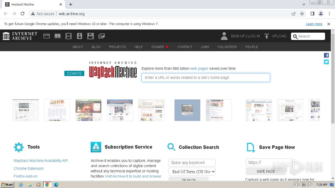The width and height of the screenshot is (335, 188).
Task: Open the Software floppy disk icon
Action: click(91, 36)
